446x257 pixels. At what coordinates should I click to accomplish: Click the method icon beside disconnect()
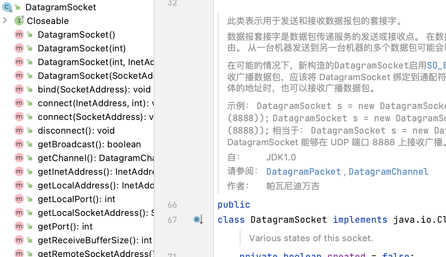pos(19,131)
